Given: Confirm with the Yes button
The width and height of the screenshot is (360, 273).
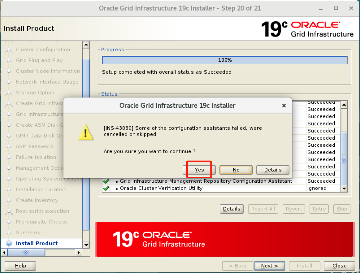Looking at the screenshot, I should tap(199, 170).
